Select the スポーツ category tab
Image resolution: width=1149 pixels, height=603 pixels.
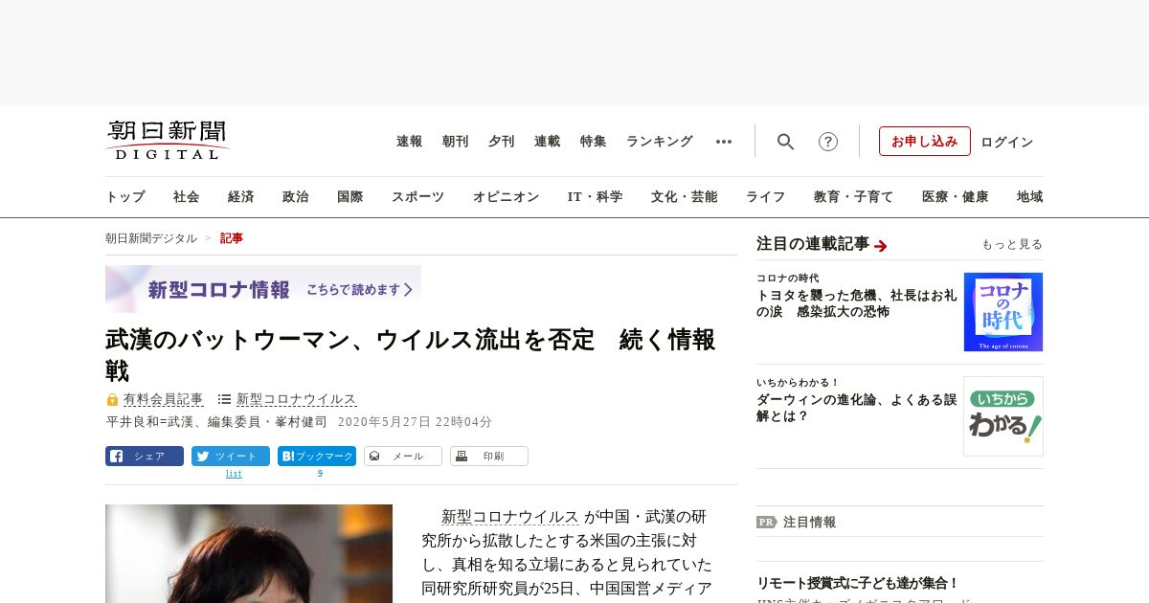click(417, 197)
